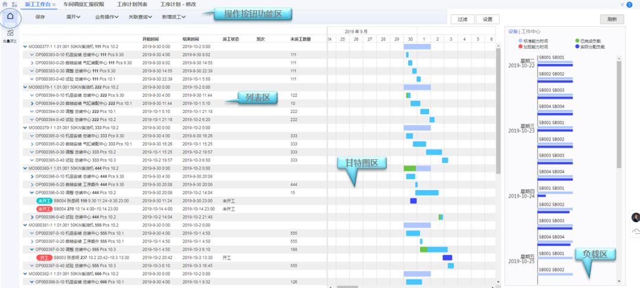The height and width of the screenshot is (288, 640).
Task: Click the 实际分配负载 blue legend dot
Action: click(x=577, y=46)
